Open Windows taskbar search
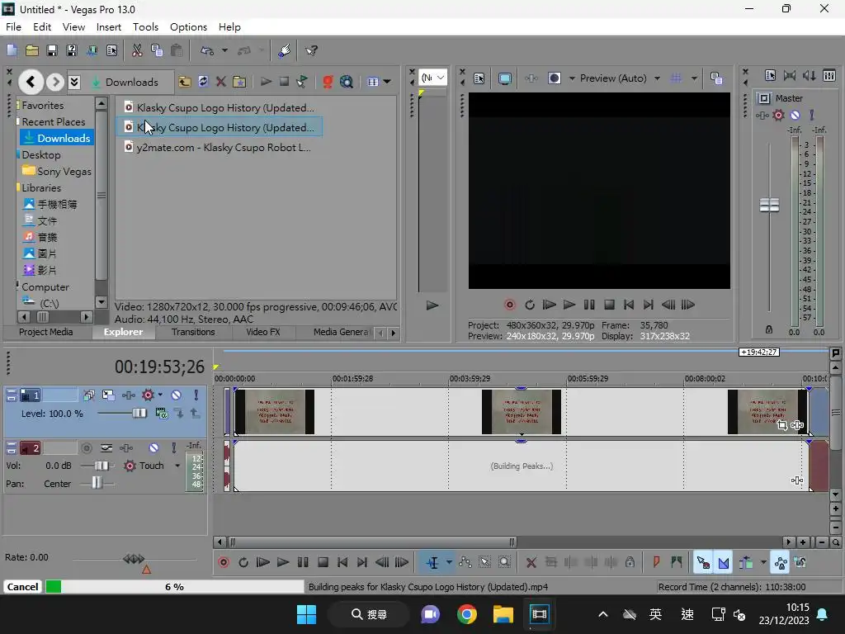Image resolution: width=845 pixels, height=634 pixels. [x=369, y=614]
